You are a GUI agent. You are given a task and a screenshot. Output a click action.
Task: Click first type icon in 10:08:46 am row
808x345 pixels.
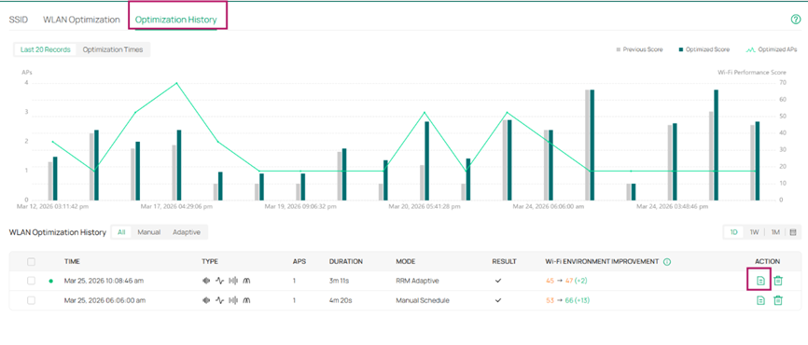pos(206,282)
